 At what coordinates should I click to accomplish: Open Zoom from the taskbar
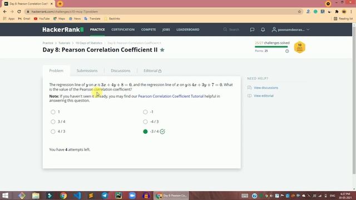point(132,196)
